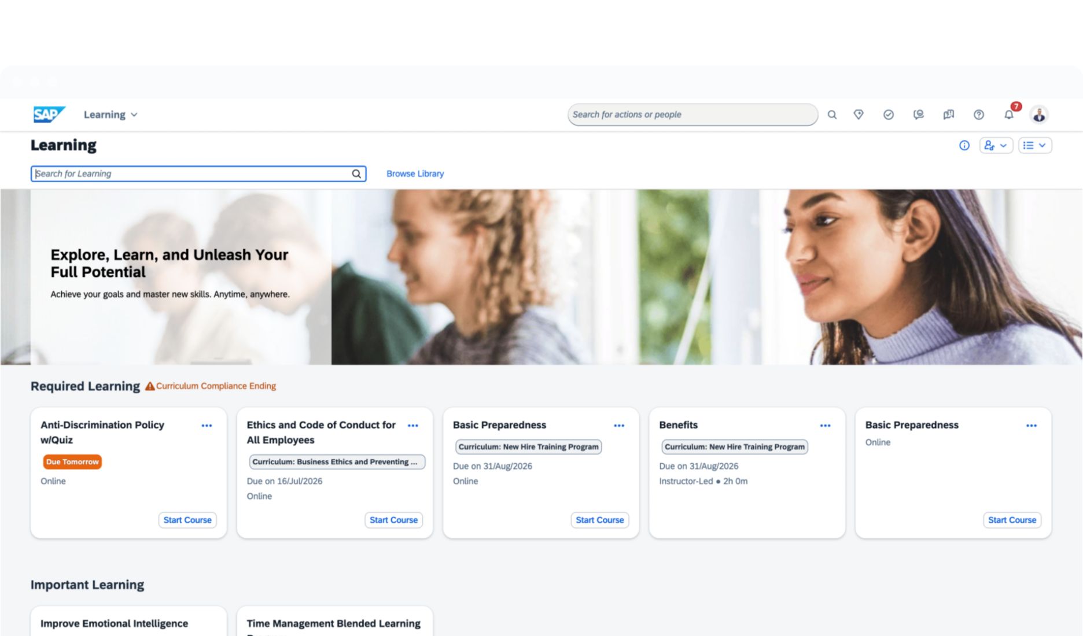Click the magnifier in Search for Learning
The height and width of the screenshot is (636, 1083).
(x=356, y=173)
